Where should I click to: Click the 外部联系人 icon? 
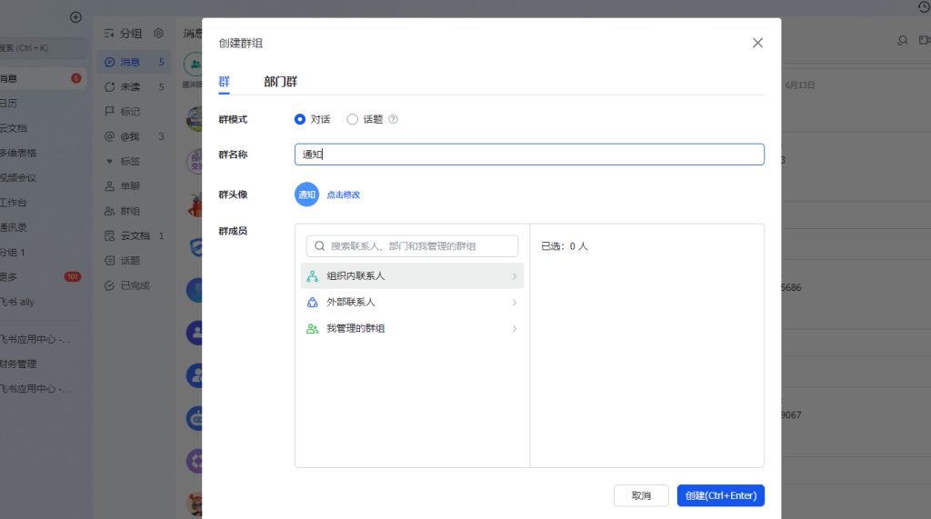313,303
